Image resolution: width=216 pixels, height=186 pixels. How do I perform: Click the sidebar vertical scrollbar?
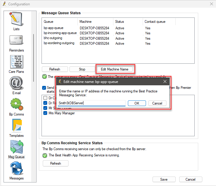(x=34, y=58)
